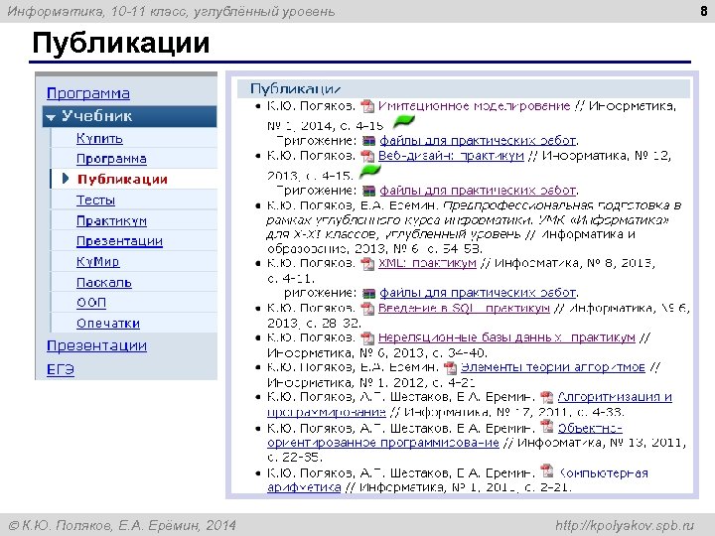Open Презентации link under Учебник
Viewport: 715px width, 536px height.
[x=119, y=241]
